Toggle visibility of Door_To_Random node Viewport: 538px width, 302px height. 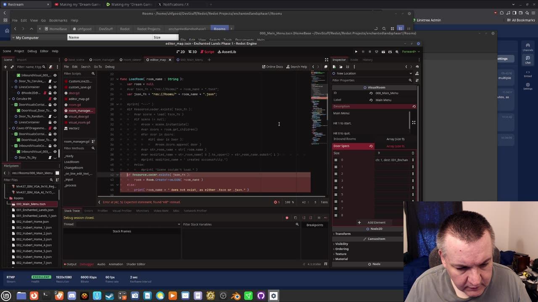click(x=55, y=116)
